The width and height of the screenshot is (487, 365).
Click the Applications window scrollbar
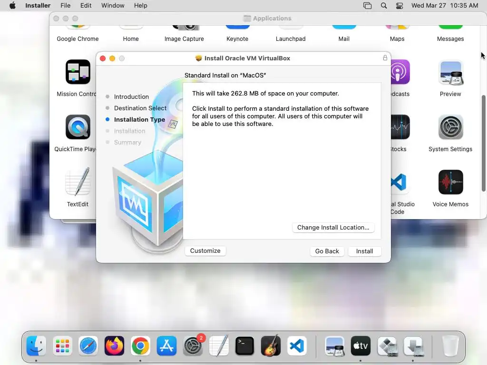pos(483,144)
